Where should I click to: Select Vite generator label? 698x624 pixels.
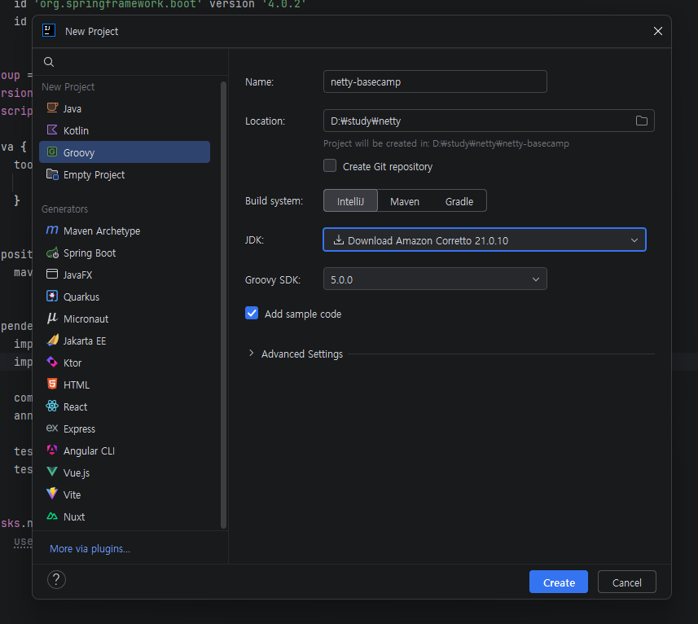pyautogui.click(x=72, y=494)
